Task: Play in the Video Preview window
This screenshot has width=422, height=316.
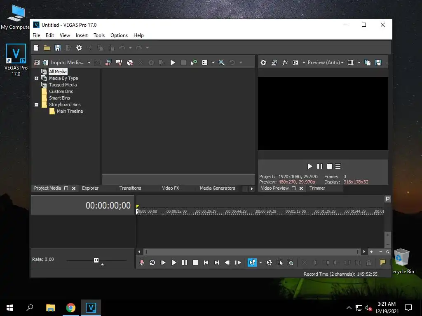Action: (x=310, y=166)
